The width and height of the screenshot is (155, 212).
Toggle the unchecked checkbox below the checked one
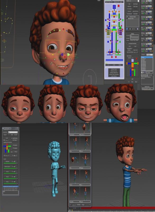click(x=12, y=140)
